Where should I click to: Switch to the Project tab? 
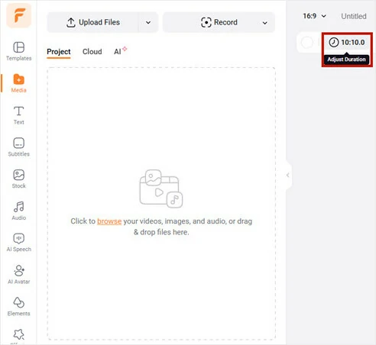(x=59, y=52)
